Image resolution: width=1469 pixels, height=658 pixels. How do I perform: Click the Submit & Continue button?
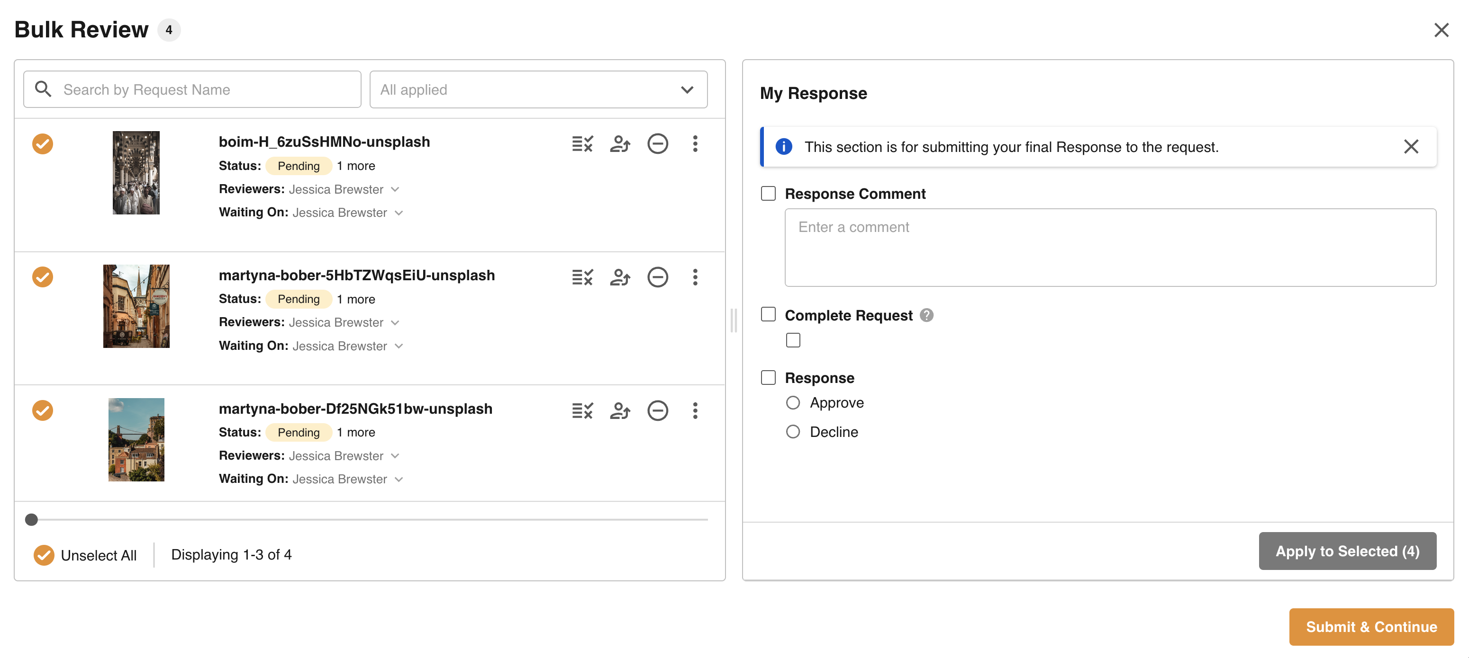pyautogui.click(x=1370, y=627)
